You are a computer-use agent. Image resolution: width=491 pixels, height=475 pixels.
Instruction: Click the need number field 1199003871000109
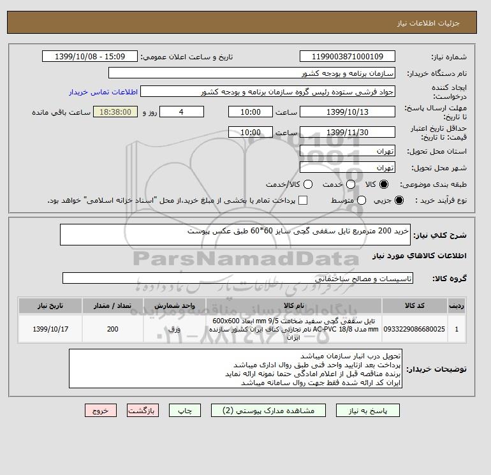(x=348, y=56)
